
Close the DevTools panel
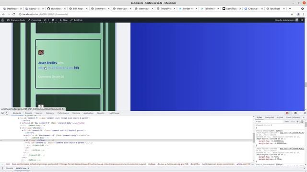click(x=305, y=113)
